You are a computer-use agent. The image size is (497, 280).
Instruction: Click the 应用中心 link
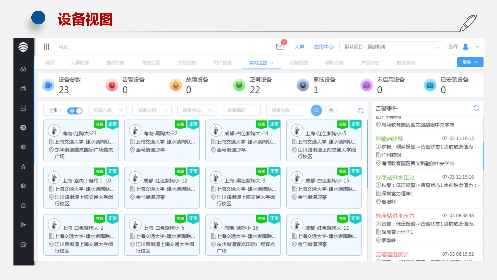pos(324,47)
